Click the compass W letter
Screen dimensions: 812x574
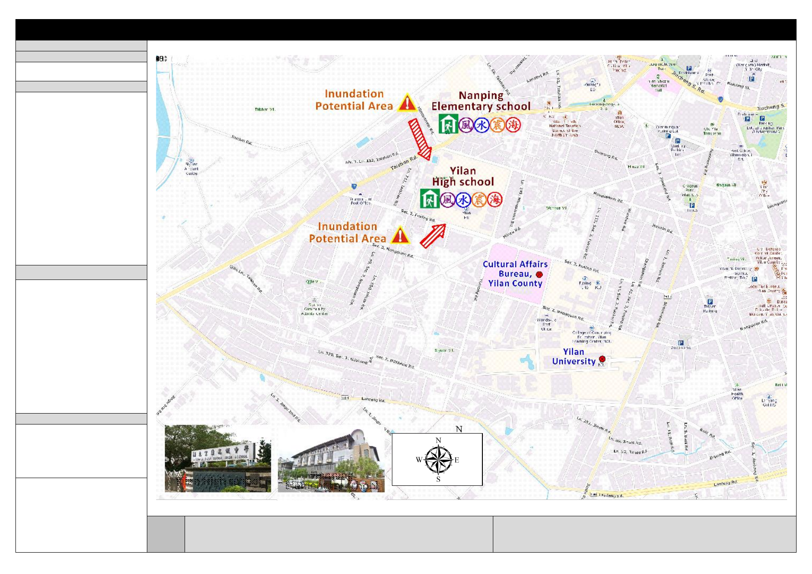pos(419,460)
